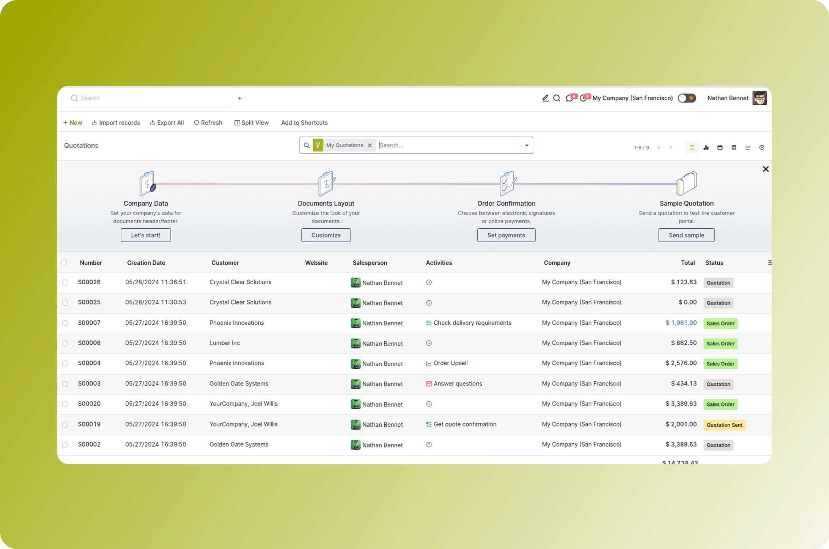
Task: Check the S00020 row checkbox
Action: point(65,404)
